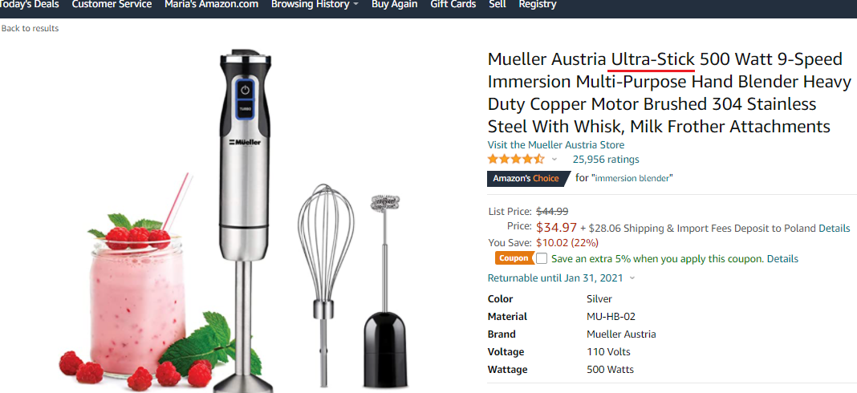Open the Gift Cards nav item

(x=453, y=5)
